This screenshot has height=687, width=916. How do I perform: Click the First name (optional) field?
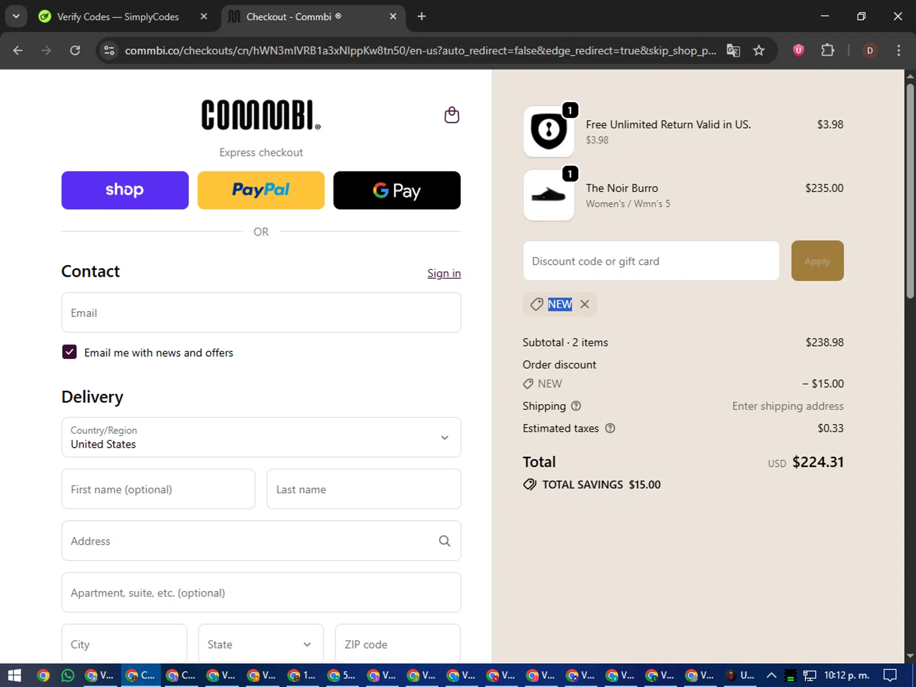158,489
